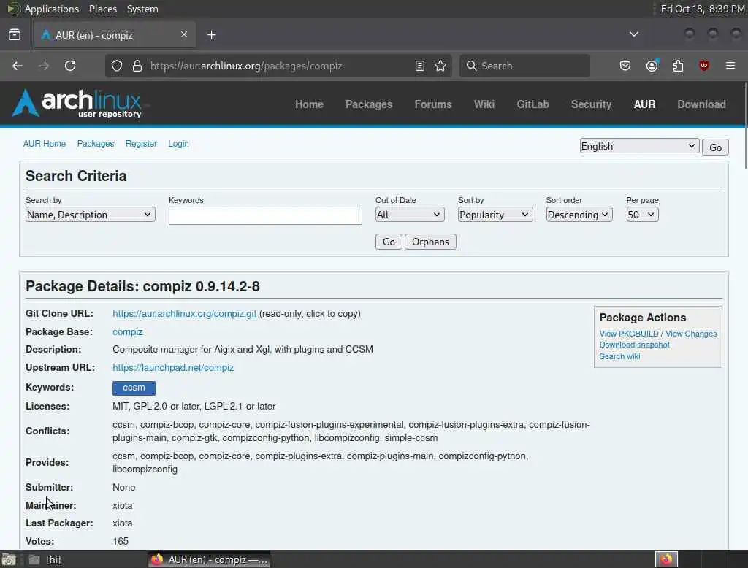Click the AUR compiz taskbar window button
Screen dimensions: 748x568
pos(210,559)
